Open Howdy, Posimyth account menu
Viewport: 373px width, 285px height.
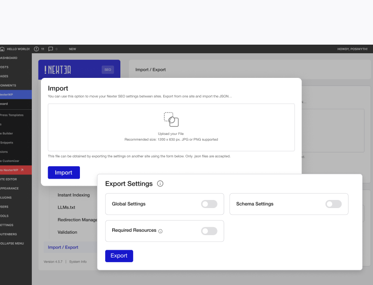(352, 49)
